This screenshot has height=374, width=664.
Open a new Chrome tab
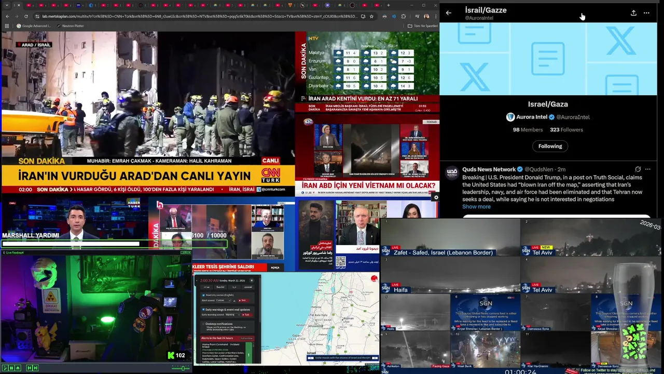[x=389, y=5]
